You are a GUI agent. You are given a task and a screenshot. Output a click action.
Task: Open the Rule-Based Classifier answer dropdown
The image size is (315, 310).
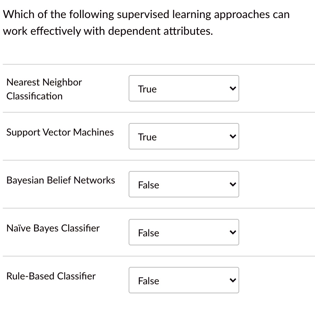coord(184,280)
